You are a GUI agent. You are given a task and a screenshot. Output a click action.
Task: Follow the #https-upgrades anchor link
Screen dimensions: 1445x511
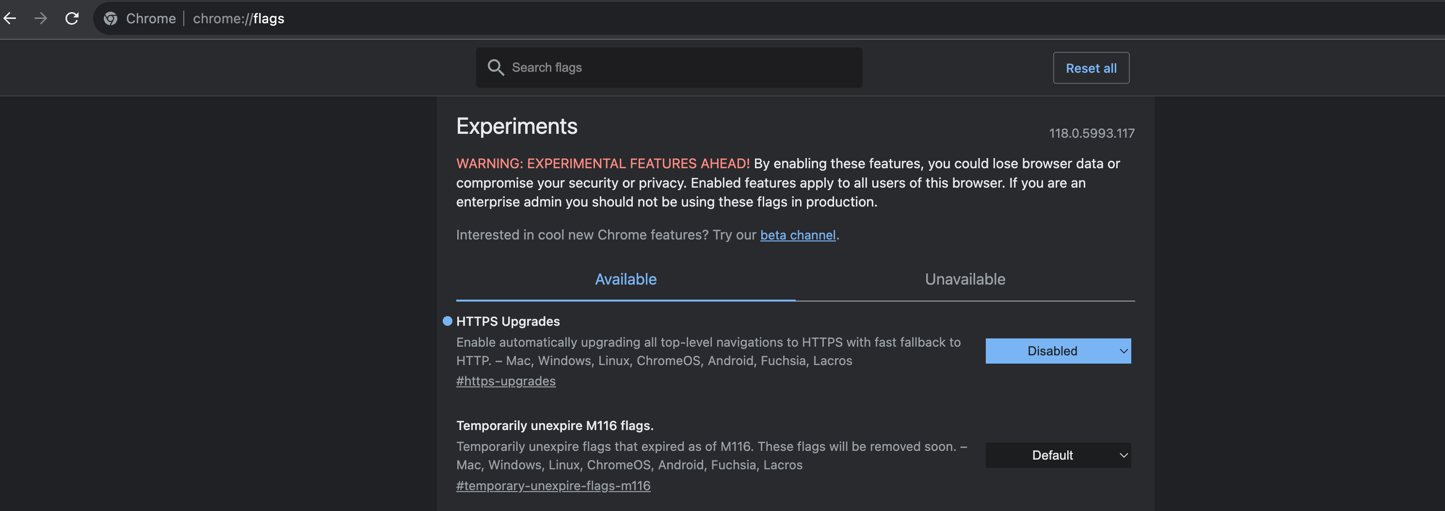(x=505, y=381)
